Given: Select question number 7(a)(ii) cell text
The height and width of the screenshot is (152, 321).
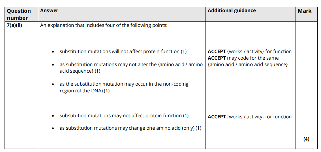Looking at the screenshot, I should click(14, 25).
